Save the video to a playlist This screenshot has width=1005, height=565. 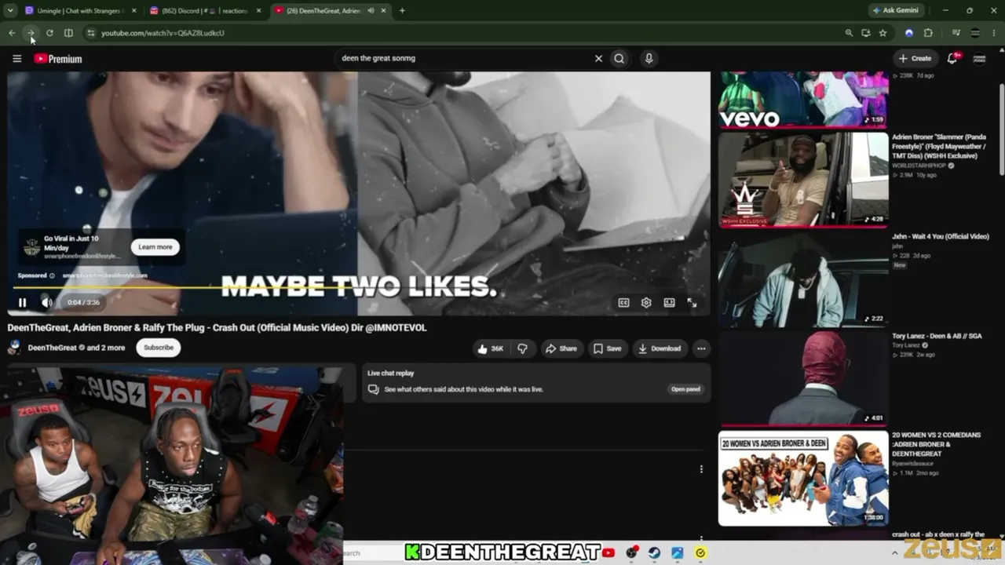(x=608, y=348)
